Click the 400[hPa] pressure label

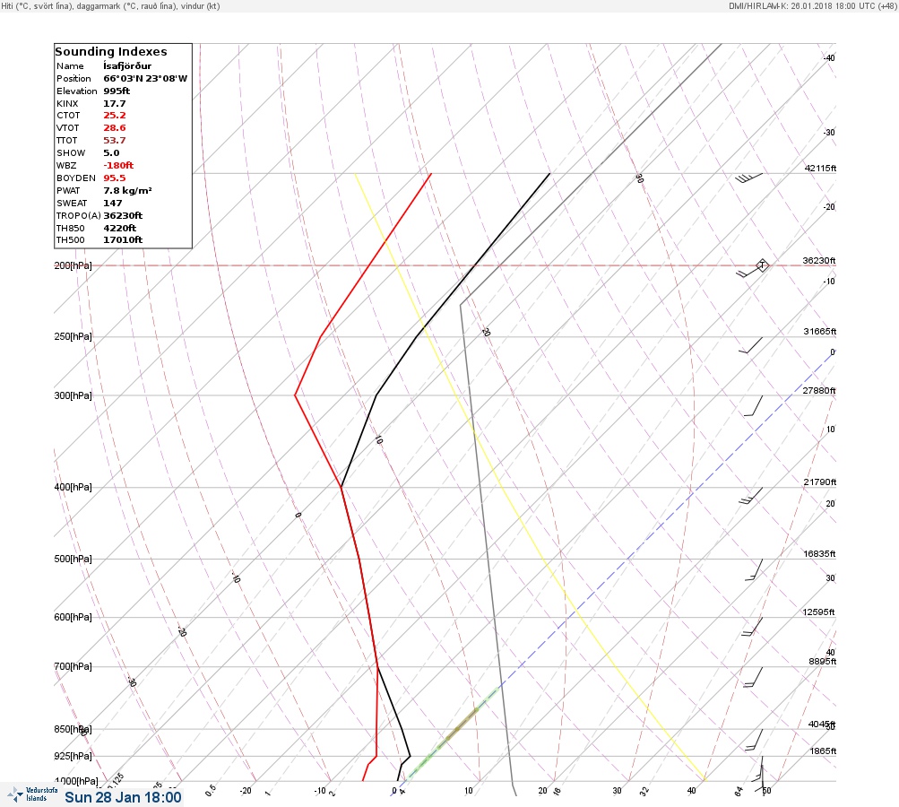[x=73, y=487]
